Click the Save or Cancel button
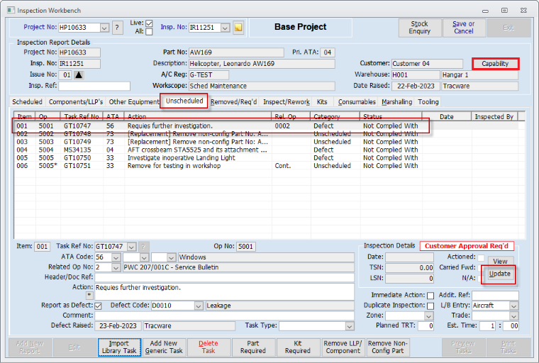Screen dimensions: 539x363 [464, 28]
